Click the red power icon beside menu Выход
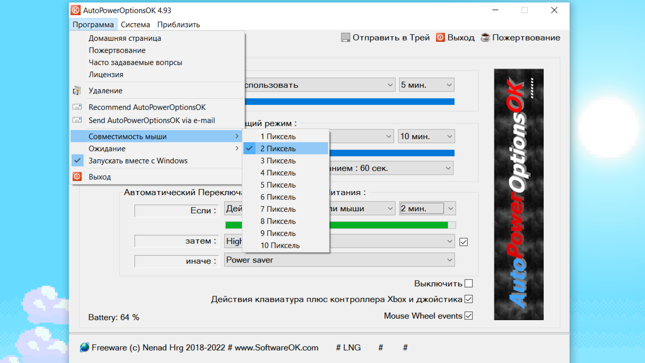The width and height of the screenshot is (645, 363). coord(77,176)
